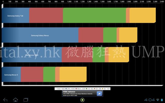Open the recent apps icon

coord(26,100)
